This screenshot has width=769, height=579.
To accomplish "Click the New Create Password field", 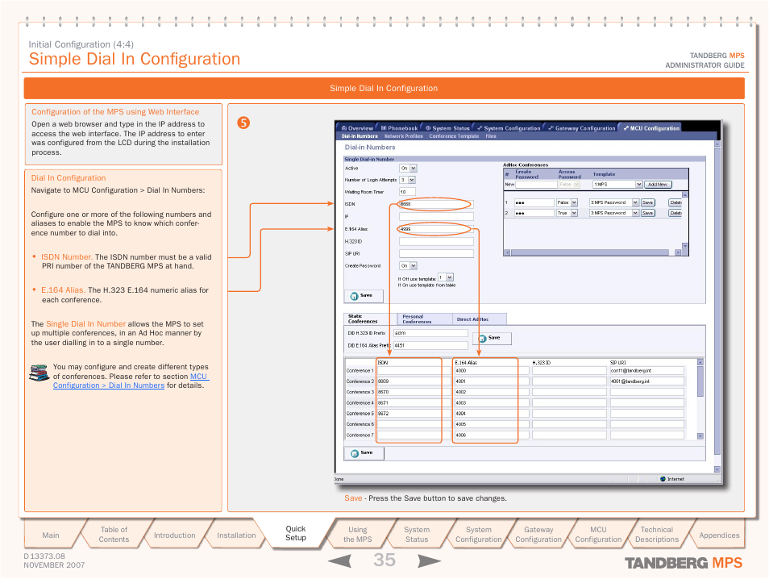I will coord(536,185).
